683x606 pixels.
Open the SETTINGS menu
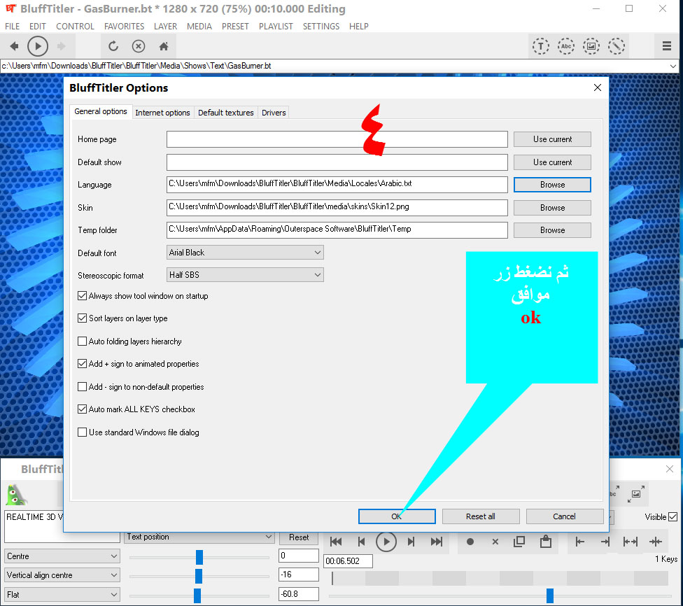(x=321, y=26)
